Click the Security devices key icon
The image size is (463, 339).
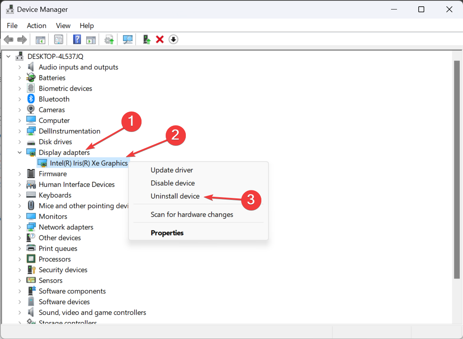click(x=31, y=269)
